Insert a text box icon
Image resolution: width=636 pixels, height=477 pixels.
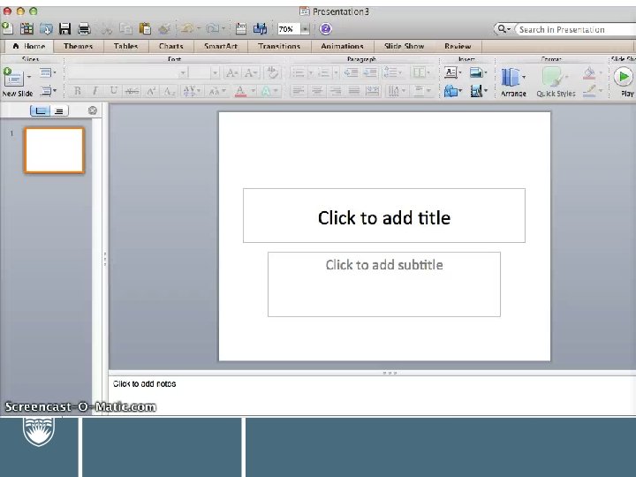click(450, 72)
